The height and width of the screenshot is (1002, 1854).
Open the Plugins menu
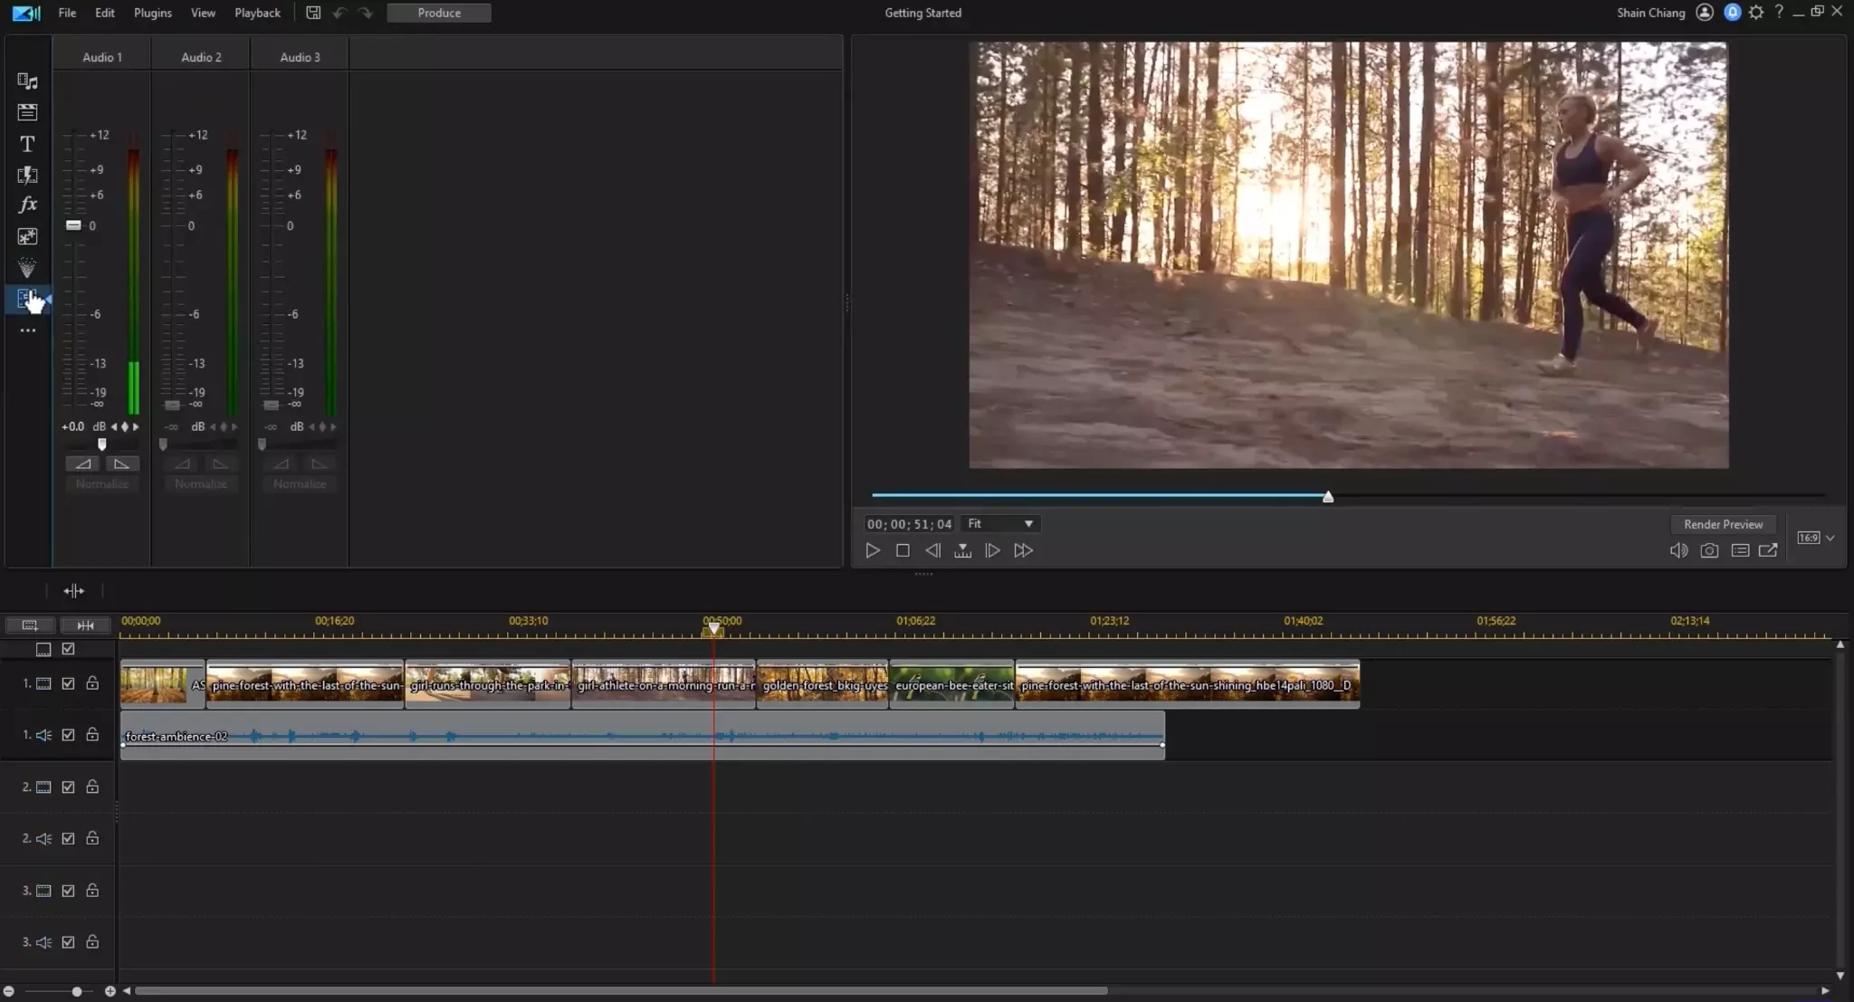pyautogui.click(x=152, y=12)
